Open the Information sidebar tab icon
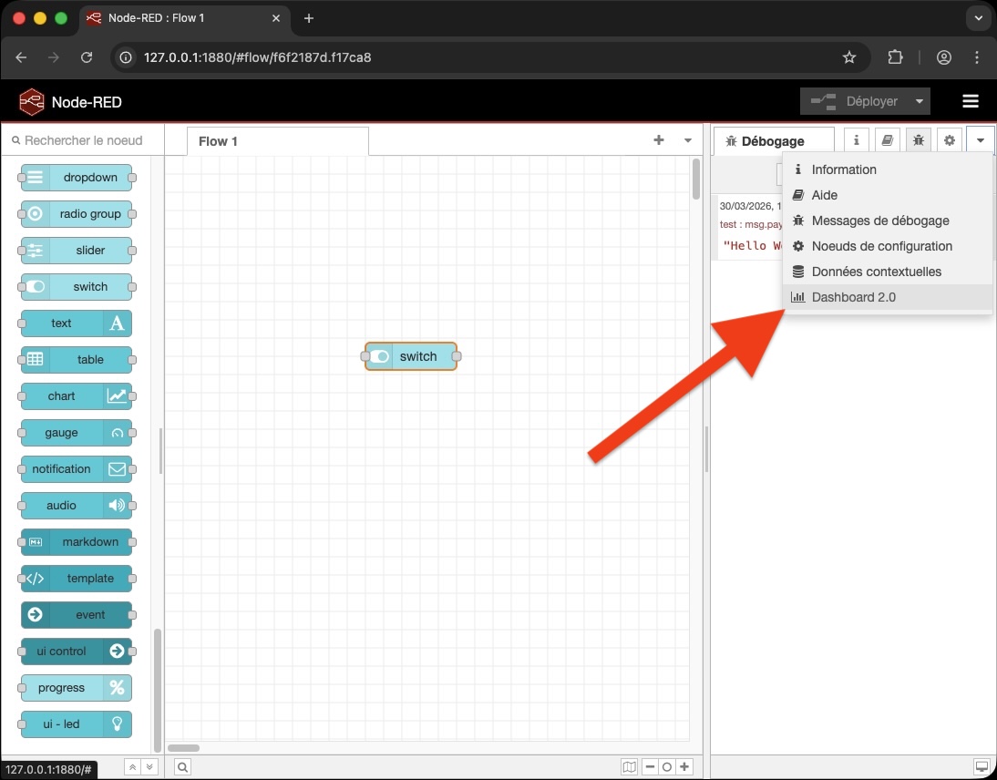Image resolution: width=997 pixels, height=780 pixels. point(856,139)
